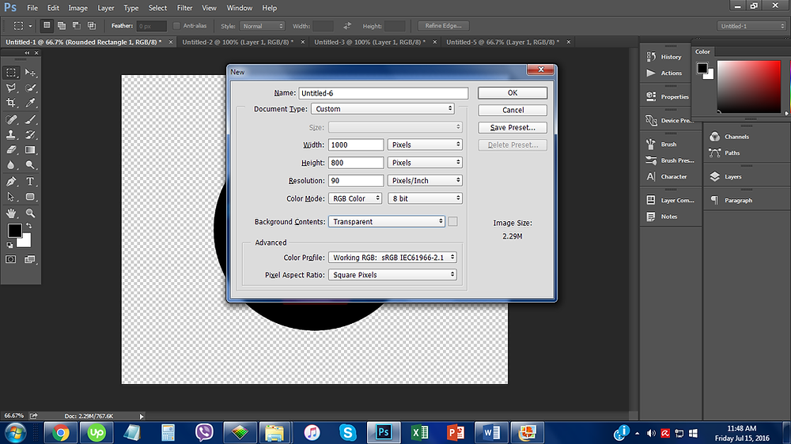The width and height of the screenshot is (791, 444).
Task: Open the Filter menu
Action: 184,8
